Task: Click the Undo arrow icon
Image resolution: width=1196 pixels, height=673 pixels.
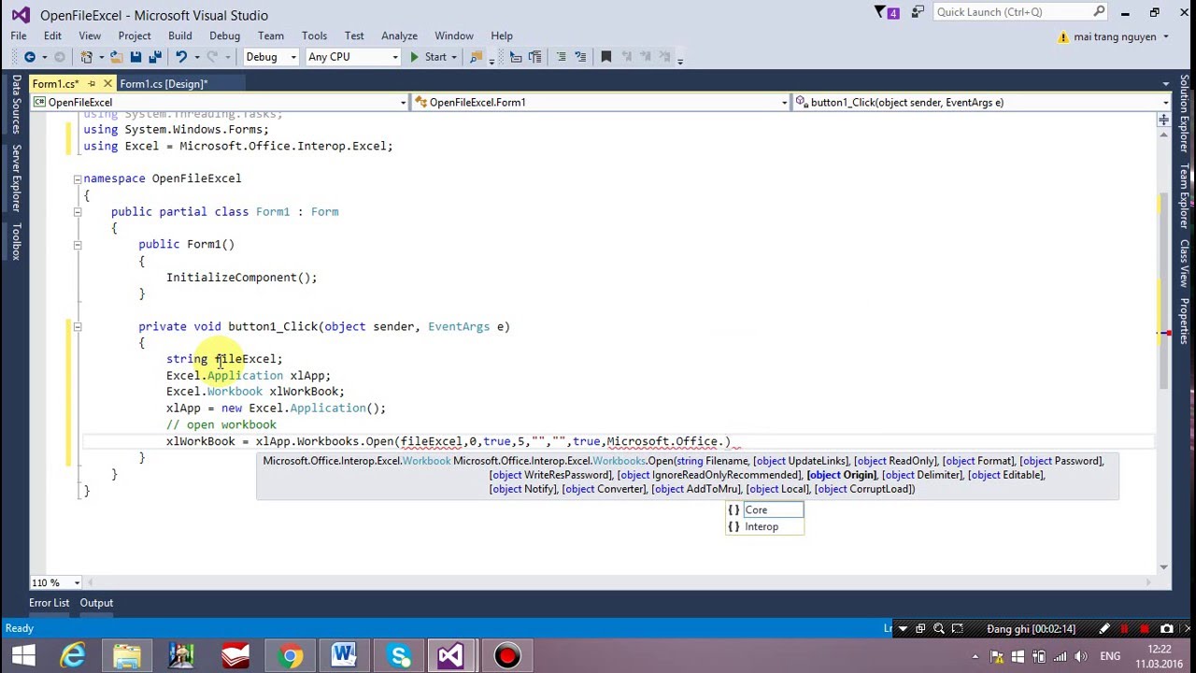Action: [181, 57]
